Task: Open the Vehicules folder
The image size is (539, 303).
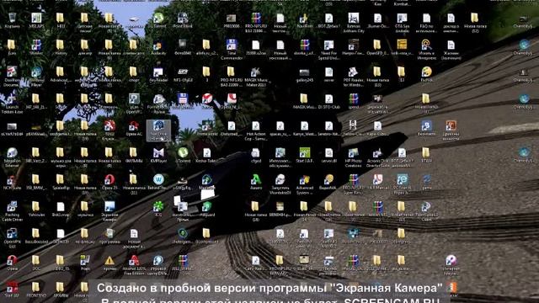Action: tap(36, 209)
